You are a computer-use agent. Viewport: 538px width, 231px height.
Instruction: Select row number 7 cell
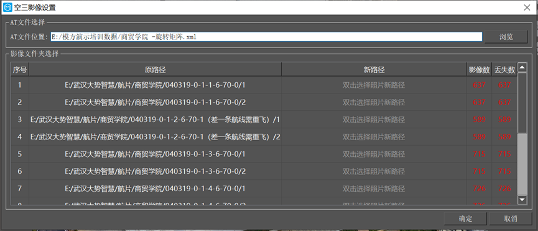(19, 189)
